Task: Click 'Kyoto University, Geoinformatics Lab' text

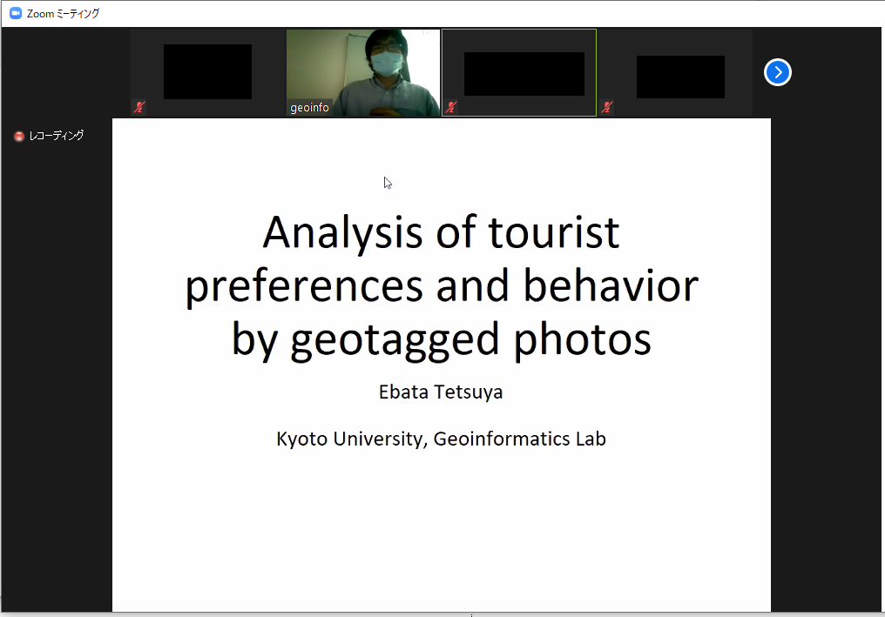Action: [x=441, y=439]
